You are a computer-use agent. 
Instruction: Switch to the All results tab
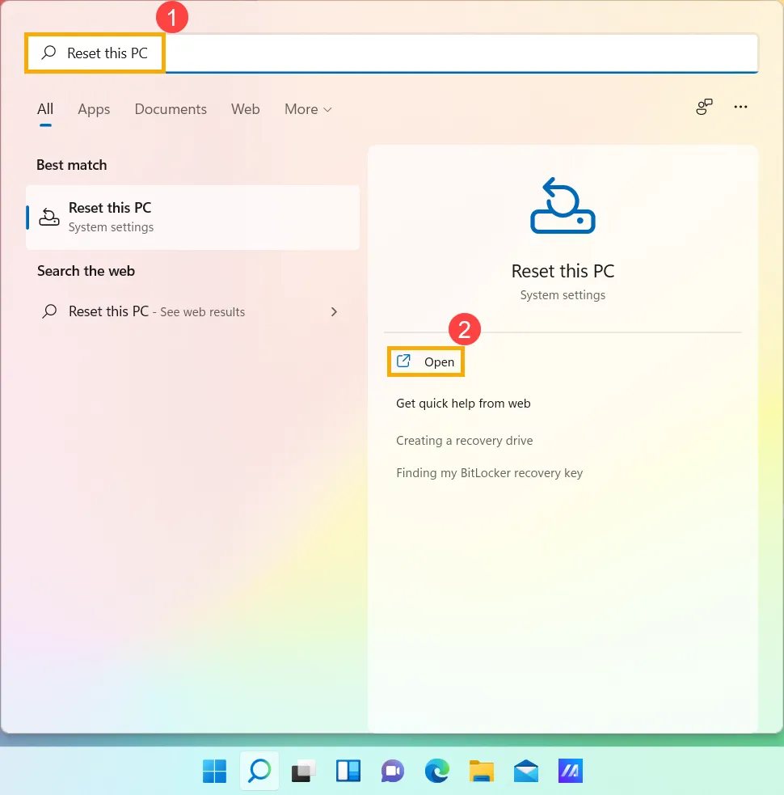click(45, 108)
